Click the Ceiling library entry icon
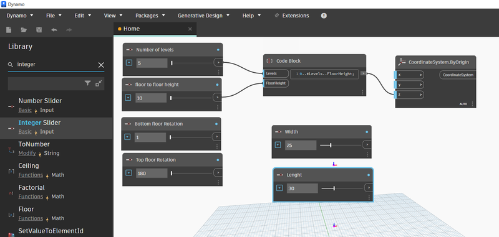The image size is (499, 237). [11, 171]
